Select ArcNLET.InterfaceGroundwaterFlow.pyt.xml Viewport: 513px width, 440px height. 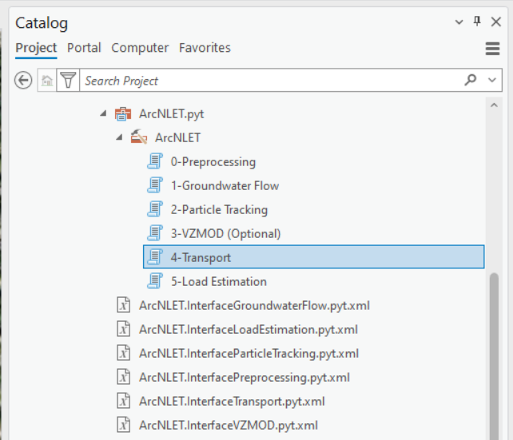point(254,306)
